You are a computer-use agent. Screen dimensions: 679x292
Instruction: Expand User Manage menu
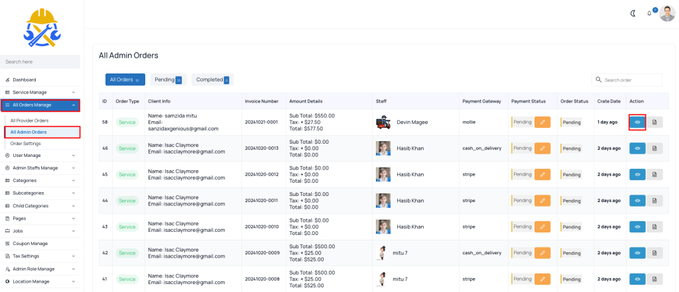40,156
